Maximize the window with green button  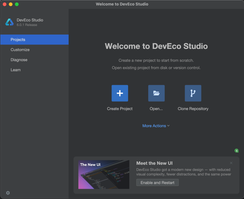click(x=17, y=4)
